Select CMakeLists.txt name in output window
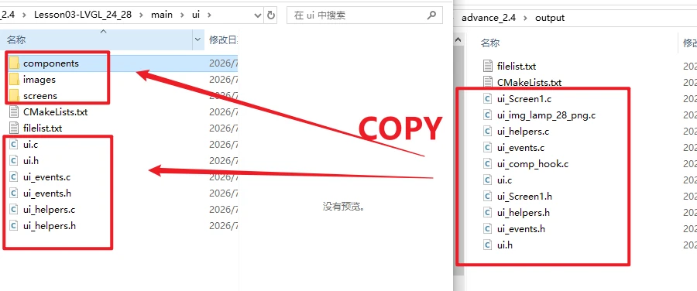This screenshot has width=697, height=291. click(530, 82)
